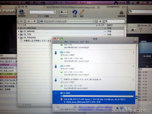Open the ヘルプ menu
Image resolution: width=152 pixels, height=114 pixels.
pyautogui.click(x=83, y=3)
